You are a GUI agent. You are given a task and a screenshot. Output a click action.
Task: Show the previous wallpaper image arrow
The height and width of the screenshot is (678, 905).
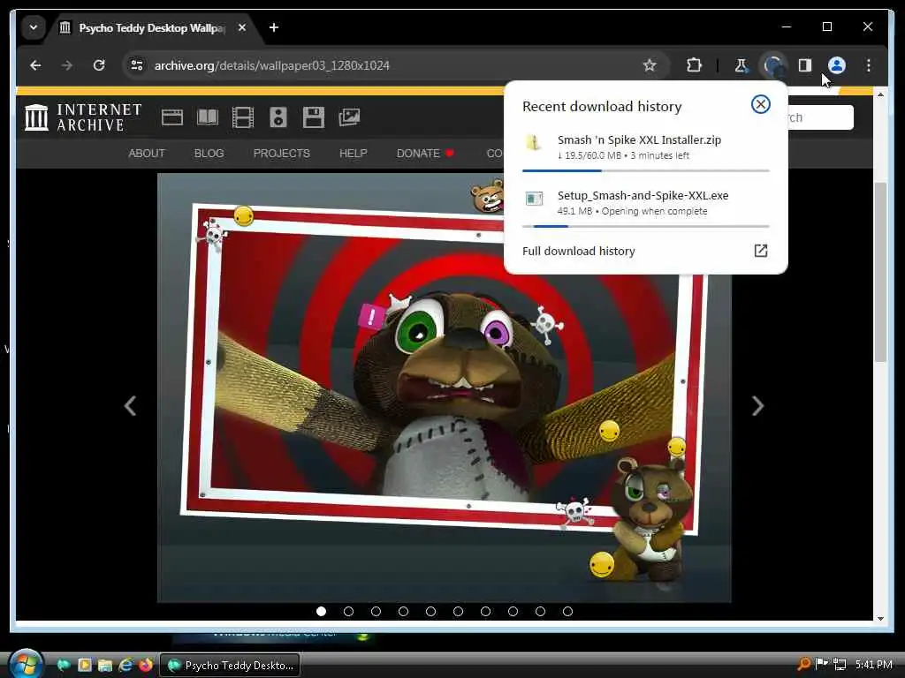(131, 406)
